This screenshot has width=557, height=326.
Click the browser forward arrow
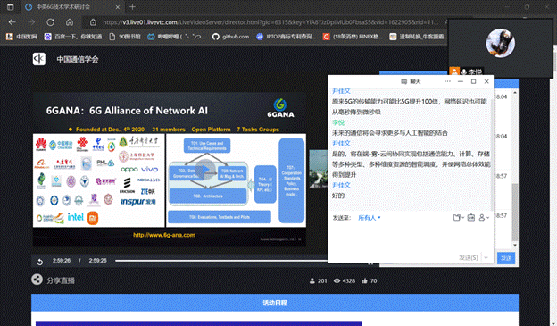click(x=31, y=22)
